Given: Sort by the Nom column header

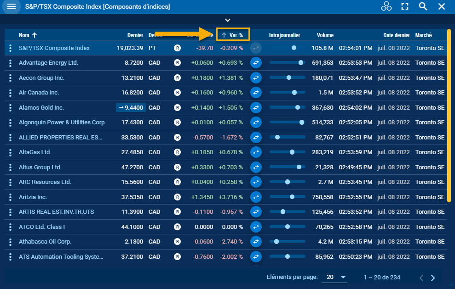Looking at the screenshot, I should [24, 35].
